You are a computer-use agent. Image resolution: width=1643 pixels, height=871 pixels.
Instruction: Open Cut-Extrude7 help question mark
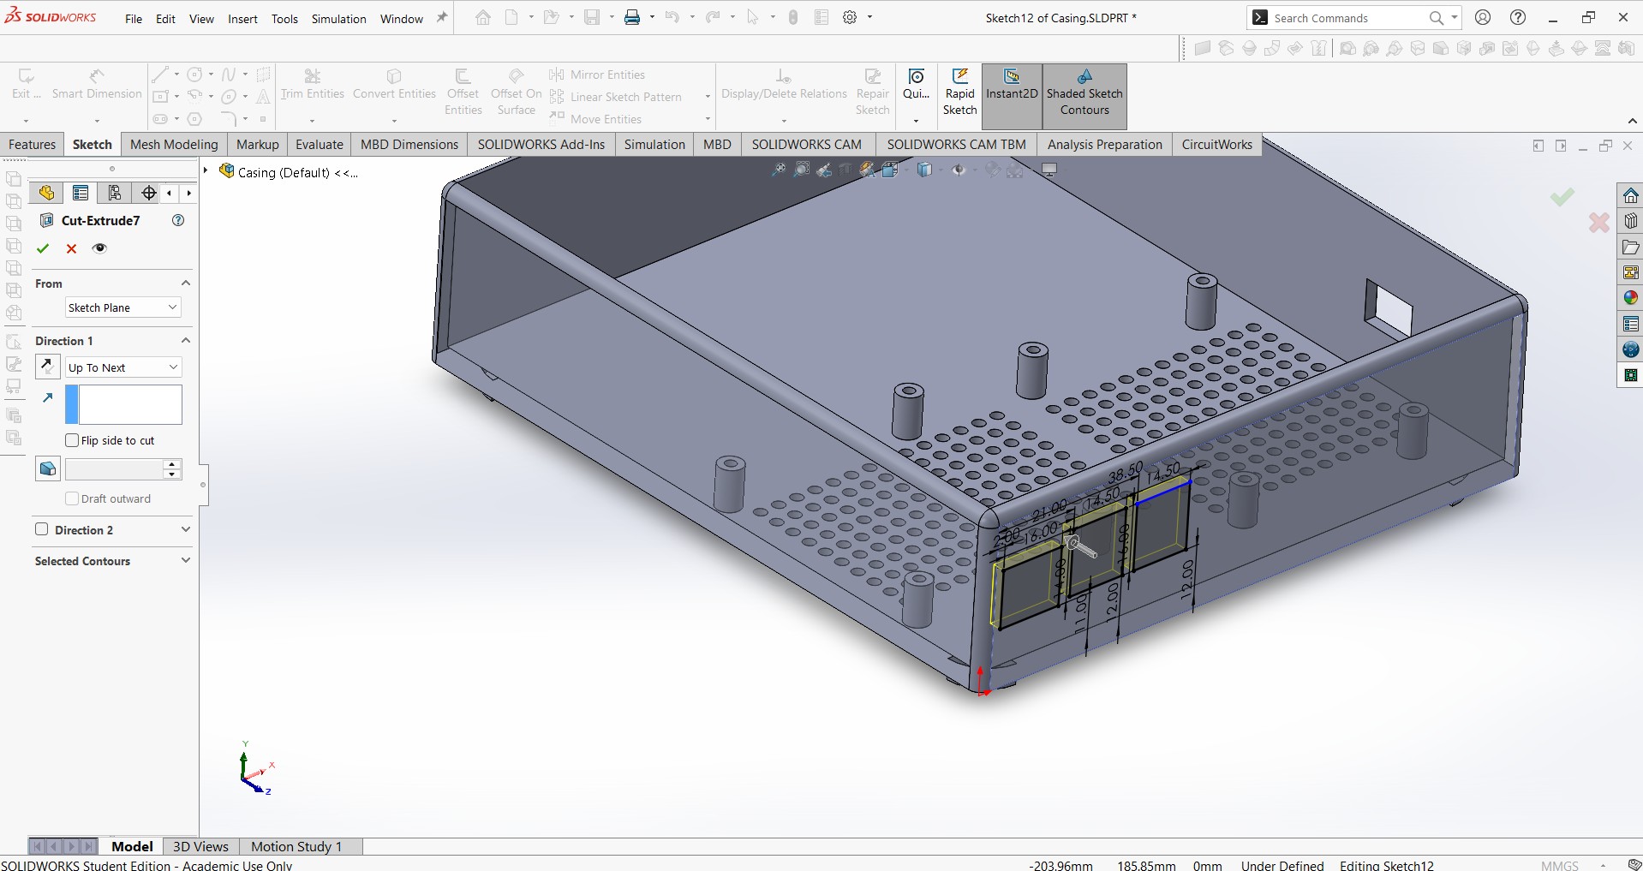click(x=178, y=220)
